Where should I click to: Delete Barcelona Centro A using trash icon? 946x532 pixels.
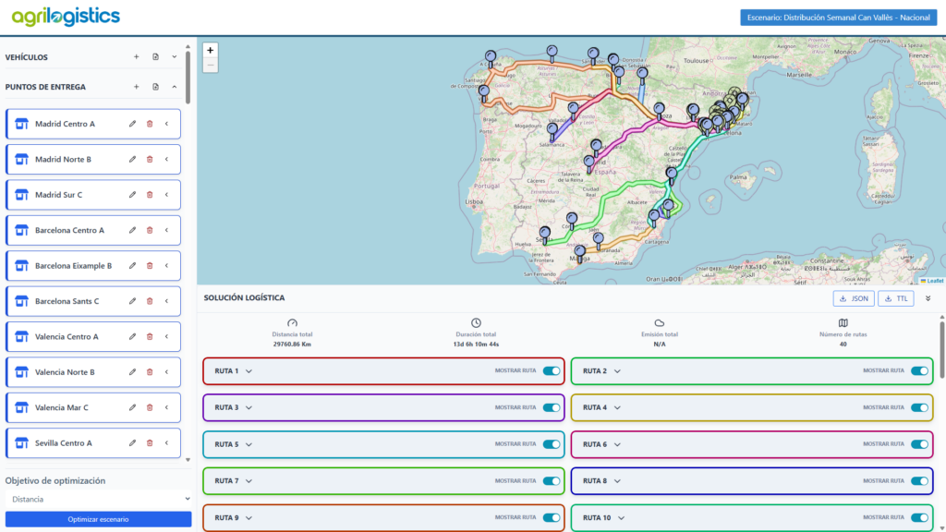coord(150,230)
